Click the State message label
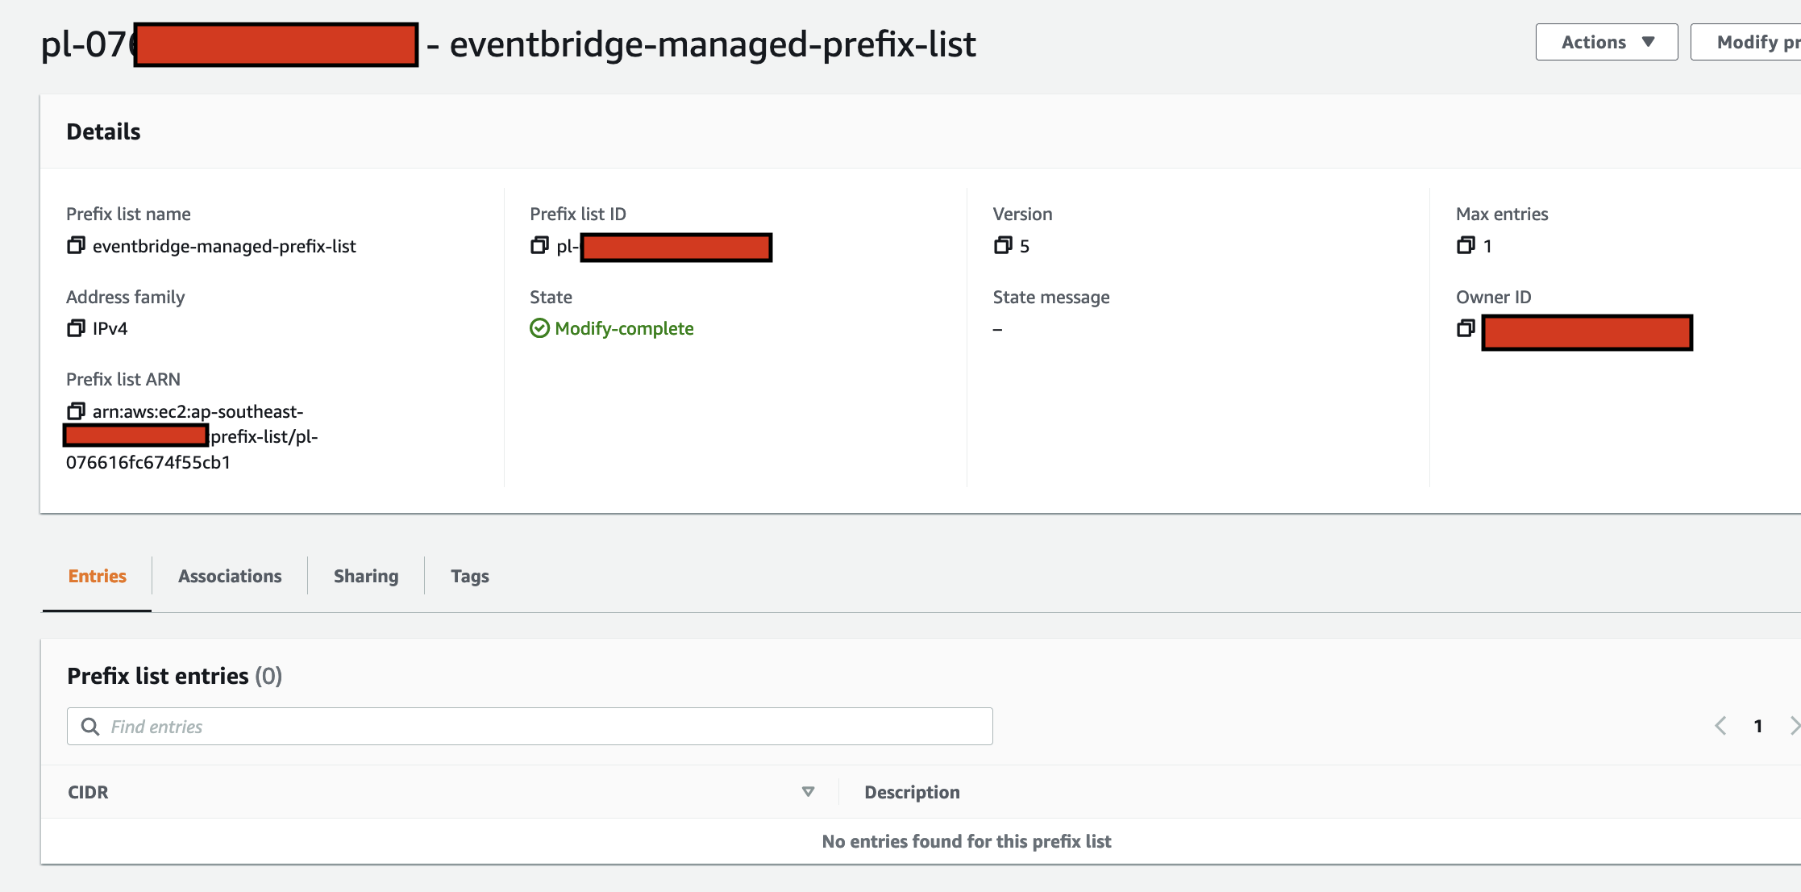The width and height of the screenshot is (1801, 892). pyautogui.click(x=1051, y=297)
